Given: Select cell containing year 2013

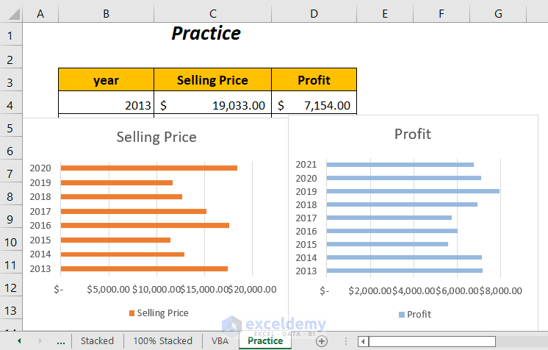Looking at the screenshot, I should pos(107,105).
